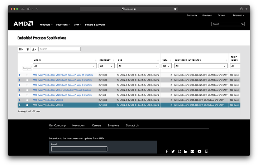Click the Compare button
The height and width of the screenshot is (166, 258).
[x=27, y=68]
